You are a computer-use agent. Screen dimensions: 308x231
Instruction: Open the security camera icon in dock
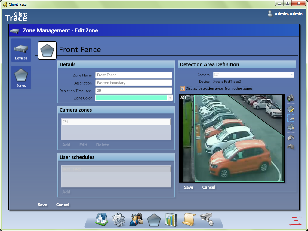206,220
